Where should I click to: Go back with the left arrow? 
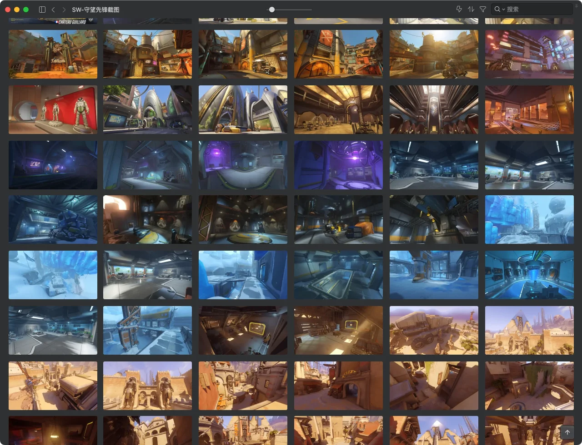(x=53, y=9)
